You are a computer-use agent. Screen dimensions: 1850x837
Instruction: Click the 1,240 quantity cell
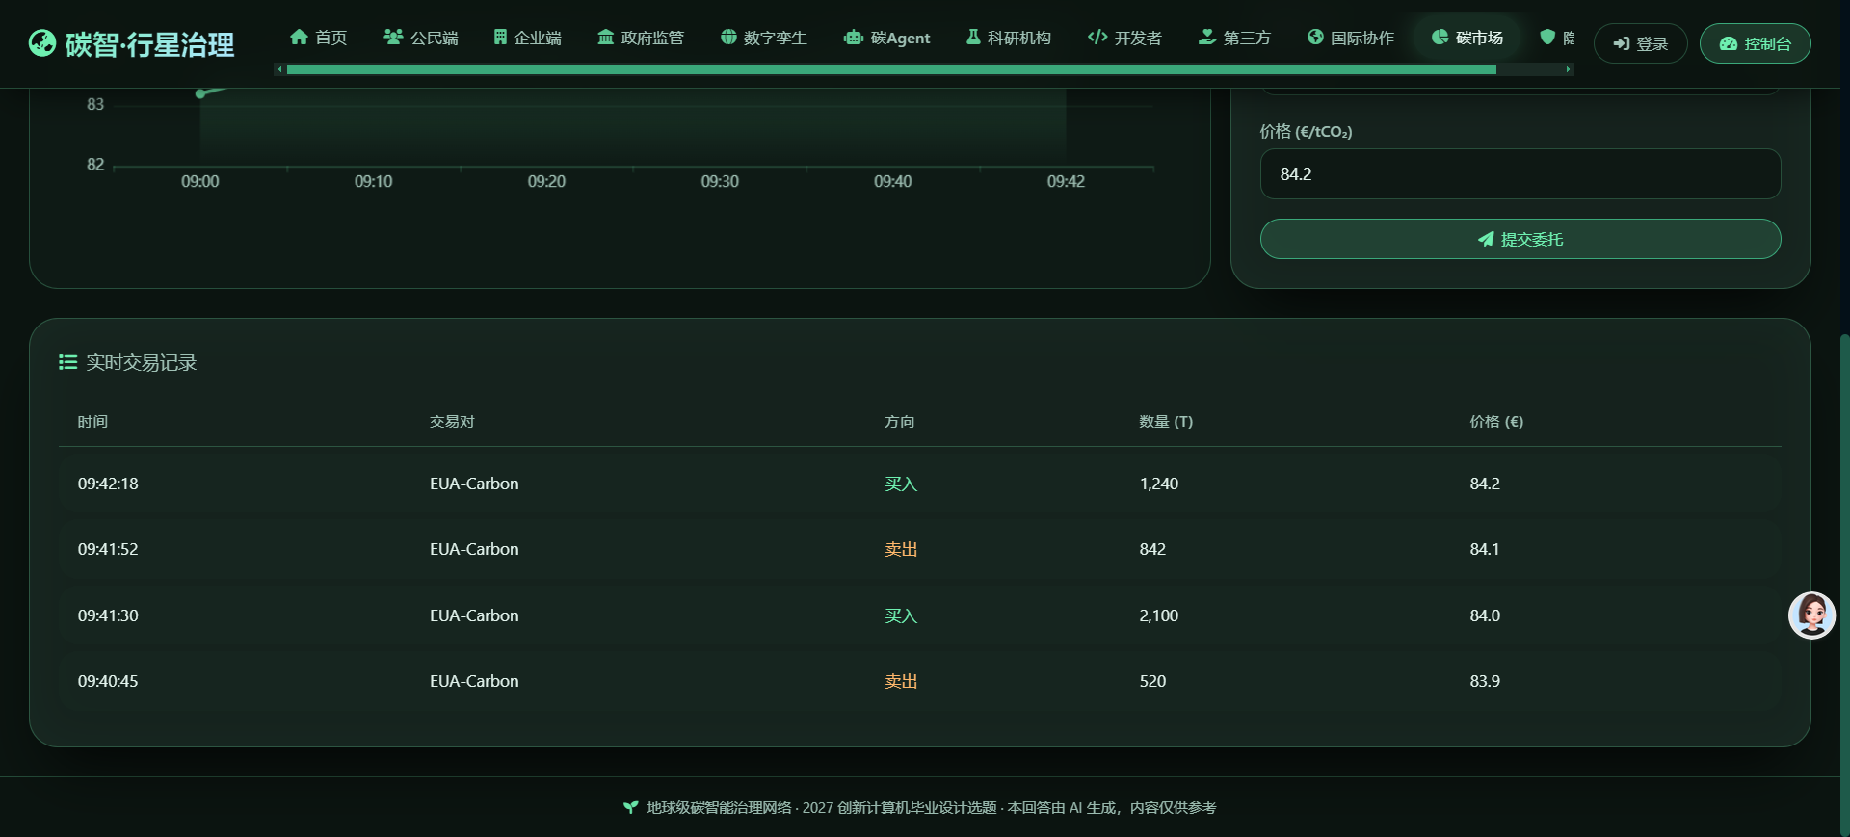(1159, 484)
